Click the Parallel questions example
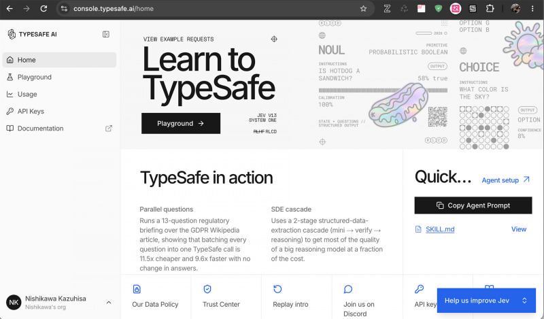Image resolution: width=544 pixels, height=319 pixels. (x=195, y=239)
